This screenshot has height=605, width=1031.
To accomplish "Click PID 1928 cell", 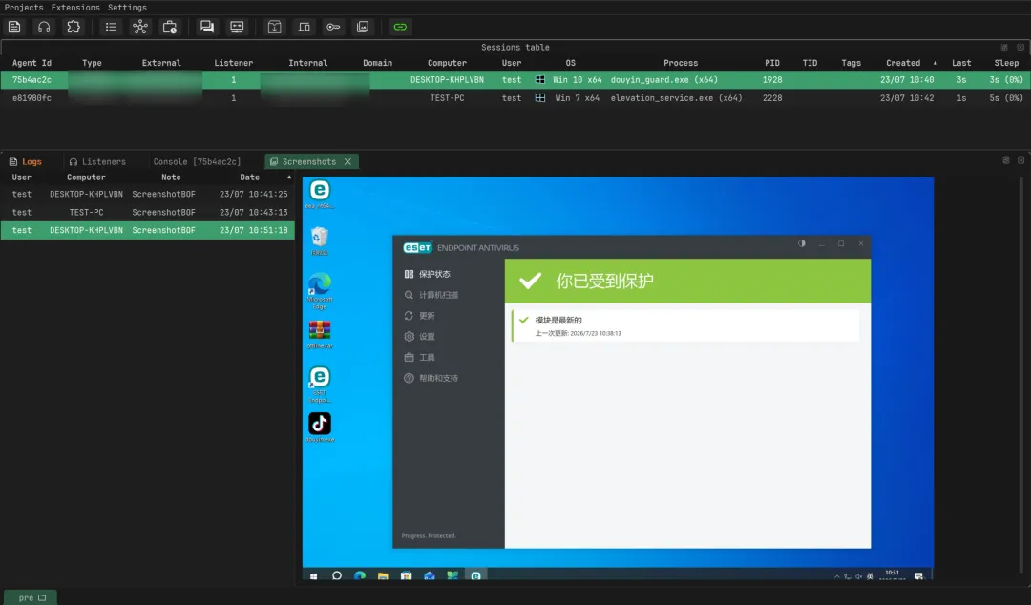I will (x=772, y=79).
